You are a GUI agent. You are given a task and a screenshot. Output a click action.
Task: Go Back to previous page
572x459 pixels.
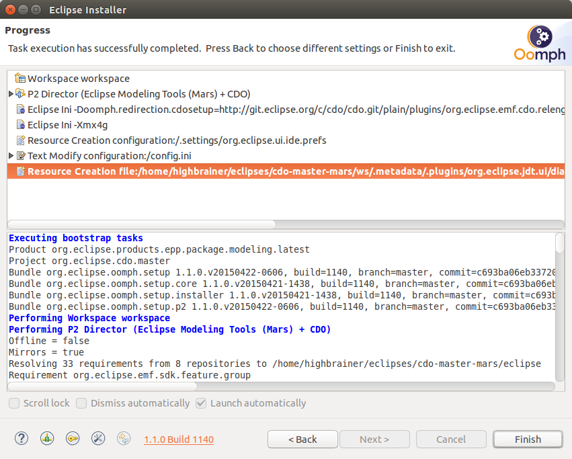(x=302, y=440)
